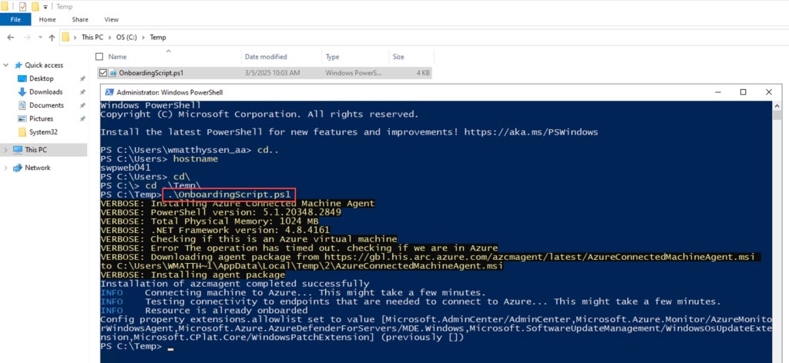Open the Pictures folder in Quick access

42,118
